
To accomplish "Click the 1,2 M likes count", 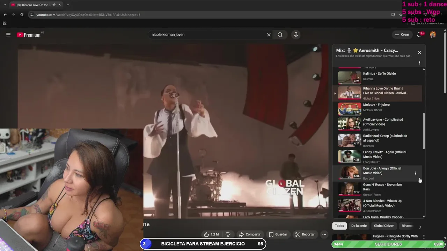I will [x=215, y=235].
